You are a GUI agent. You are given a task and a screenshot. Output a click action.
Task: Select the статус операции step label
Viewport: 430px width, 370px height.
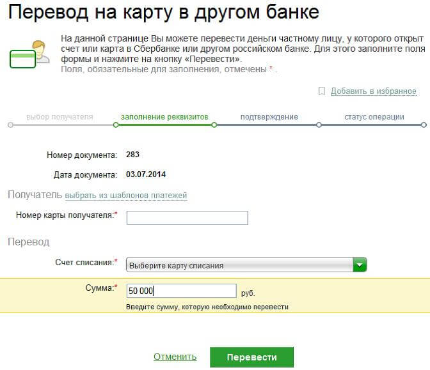(x=374, y=117)
